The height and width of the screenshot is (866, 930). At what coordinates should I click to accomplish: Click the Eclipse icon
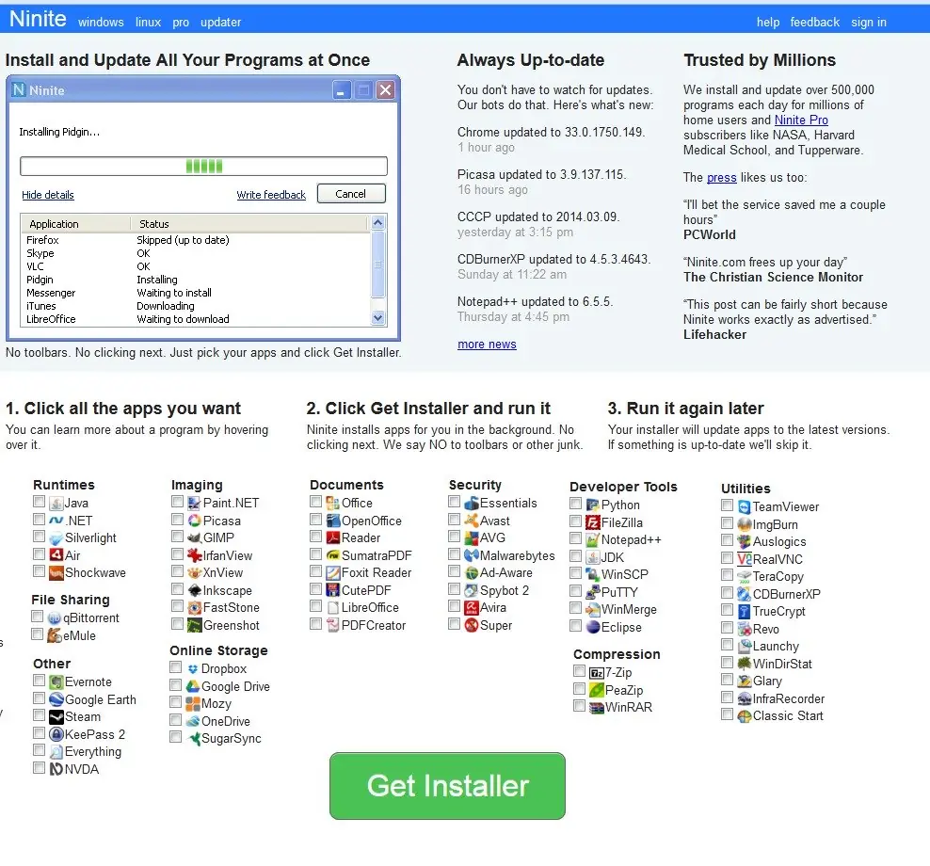(592, 627)
